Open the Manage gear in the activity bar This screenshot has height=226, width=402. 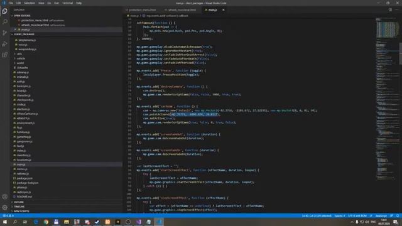point(4,207)
